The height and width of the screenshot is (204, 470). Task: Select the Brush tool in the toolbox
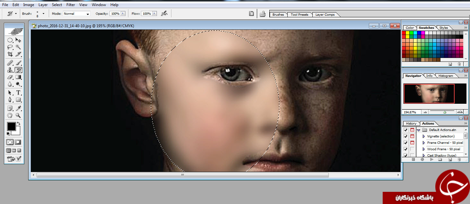tap(18, 63)
